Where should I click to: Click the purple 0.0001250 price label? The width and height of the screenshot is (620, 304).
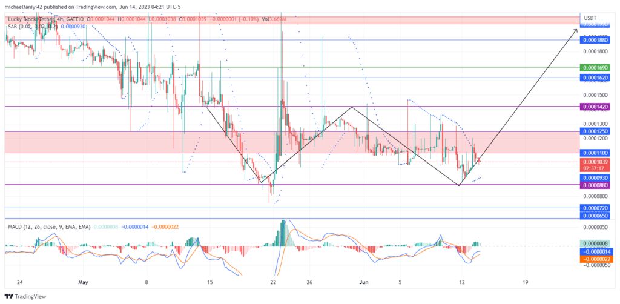[x=595, y=131]
